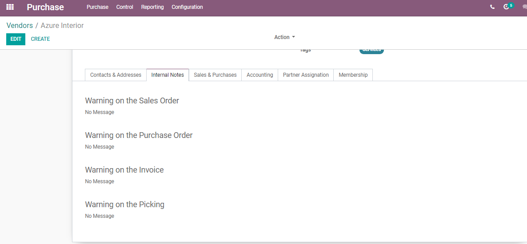Open the Control menu
The height and width of the screenshot is (244, 527).
click(x=125, y=7)
